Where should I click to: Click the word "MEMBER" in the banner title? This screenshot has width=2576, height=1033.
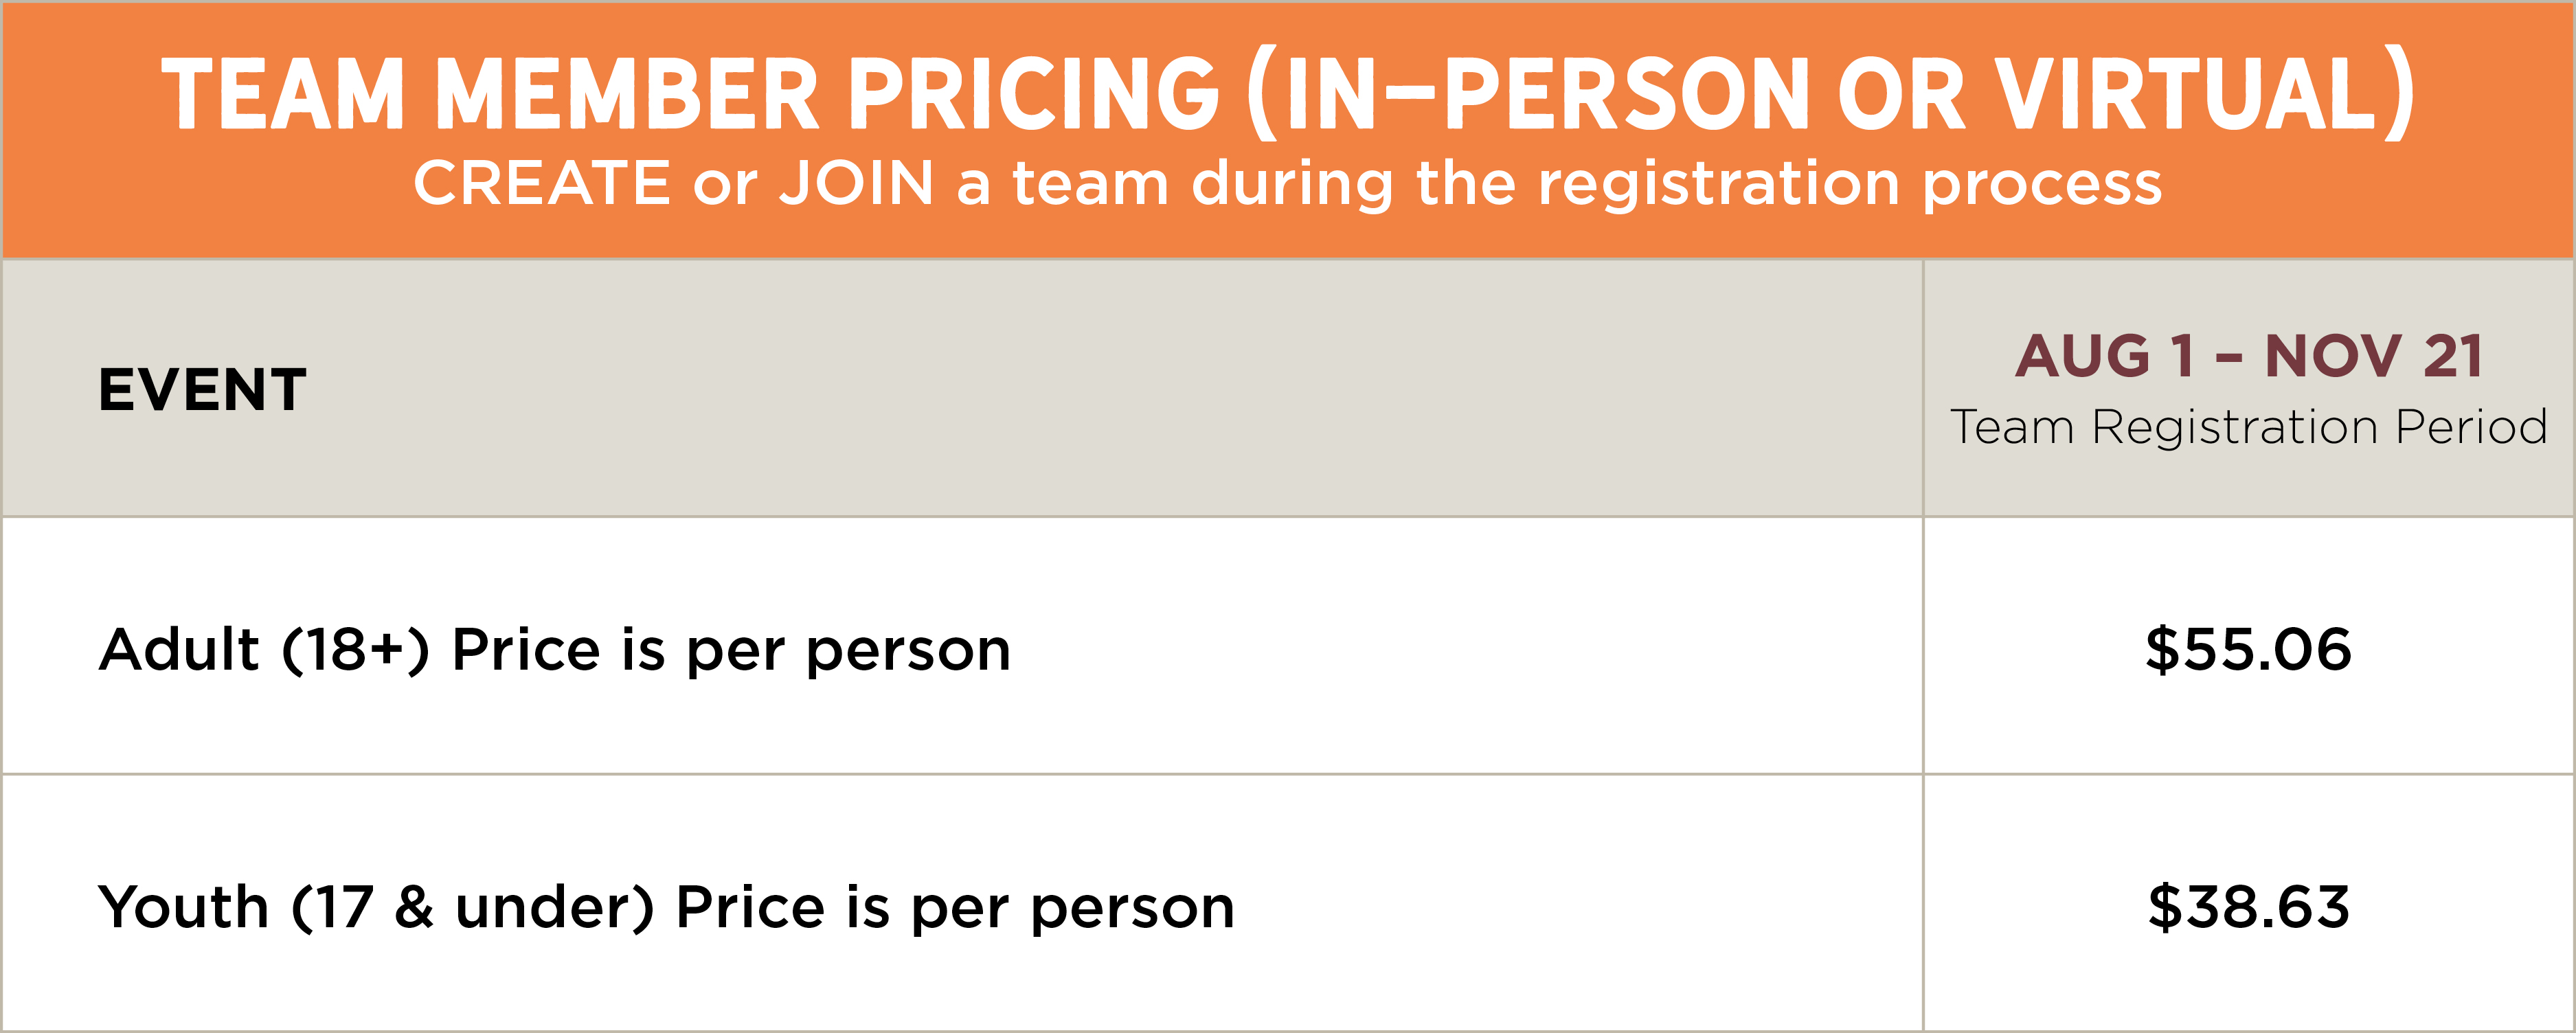627,94
